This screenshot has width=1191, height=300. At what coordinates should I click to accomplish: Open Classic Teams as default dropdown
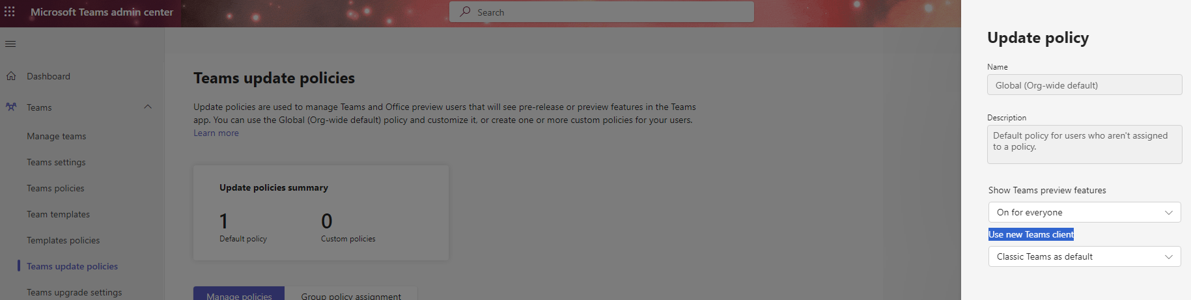(x=1084, y=256)
